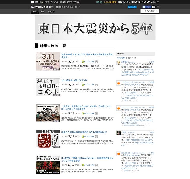Switch to the 動画 tab

pos(42,12)
